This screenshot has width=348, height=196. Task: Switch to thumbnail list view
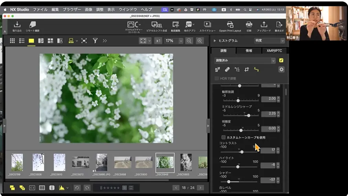(22, 41)
